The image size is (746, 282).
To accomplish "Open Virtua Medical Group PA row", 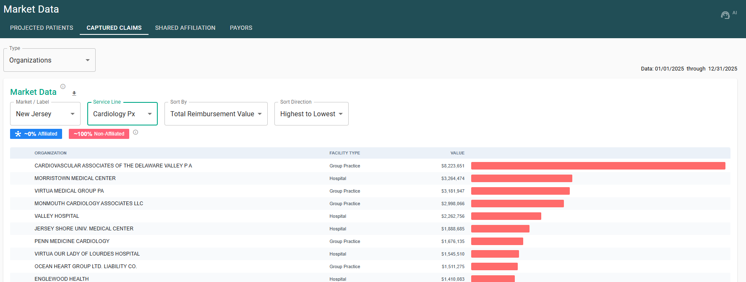I will (x=370, y=191).
